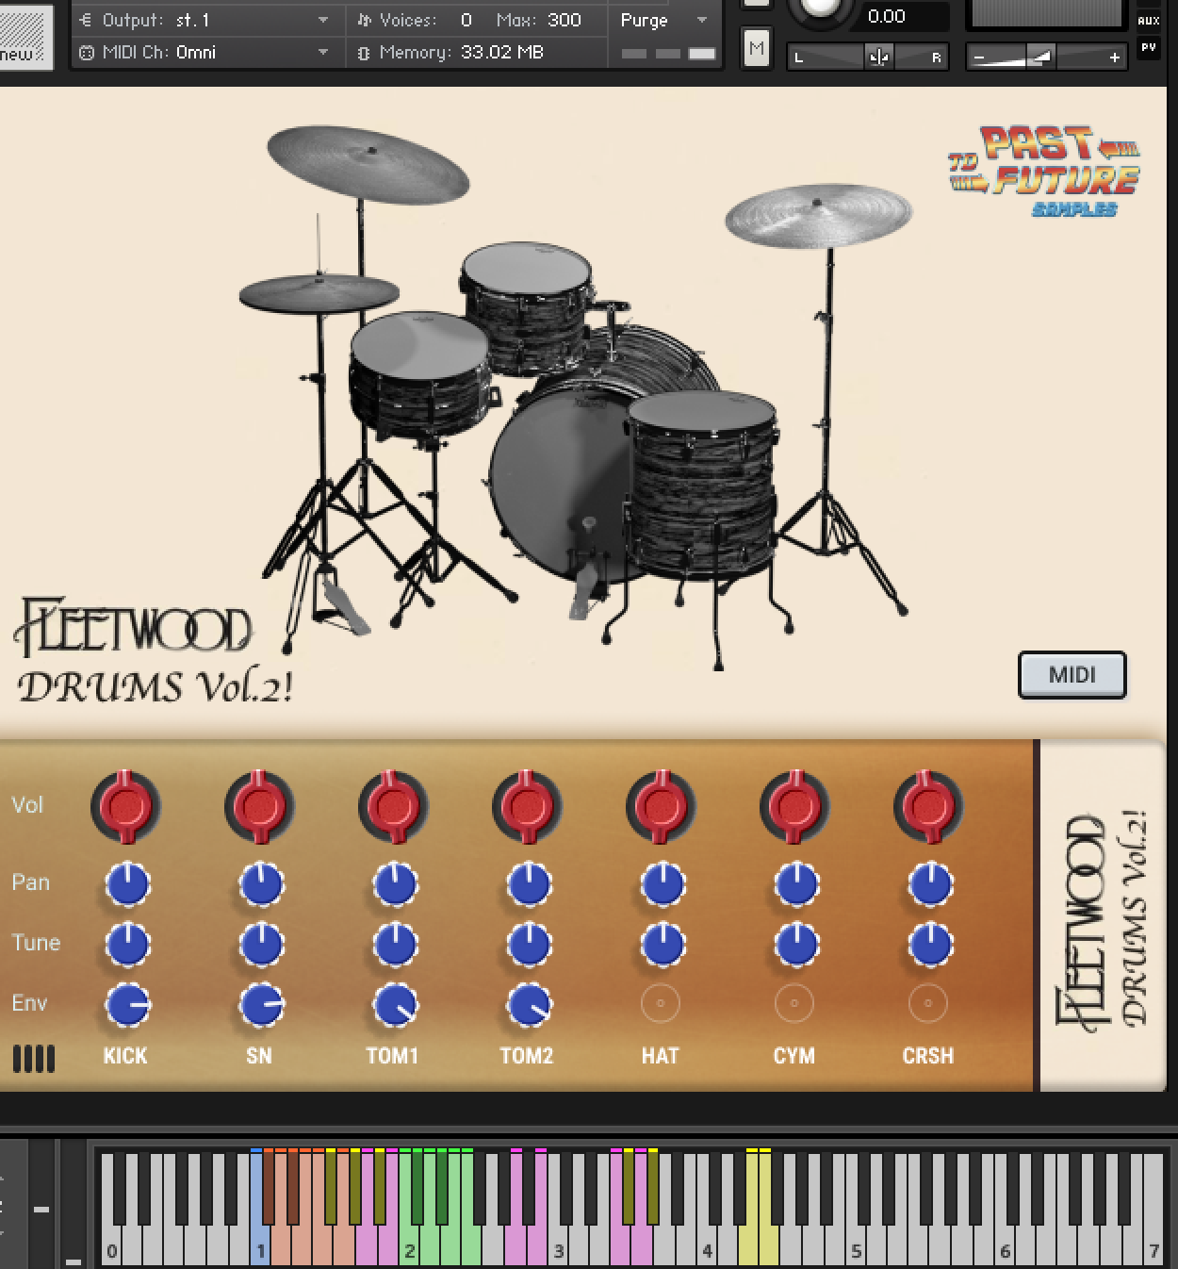Toggle the AUX button
Image resolution: width=1178 pixels, height=1269 pixels.
click(1149, 20)
